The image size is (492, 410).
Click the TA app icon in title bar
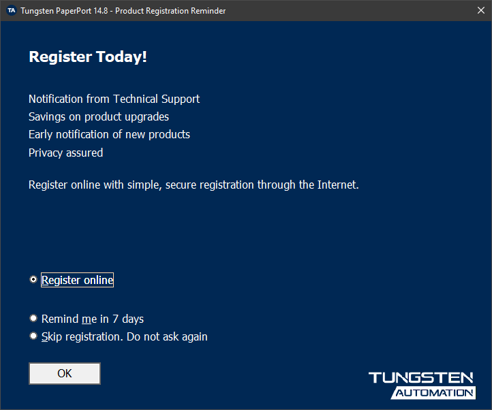click(x=11, y=11)
